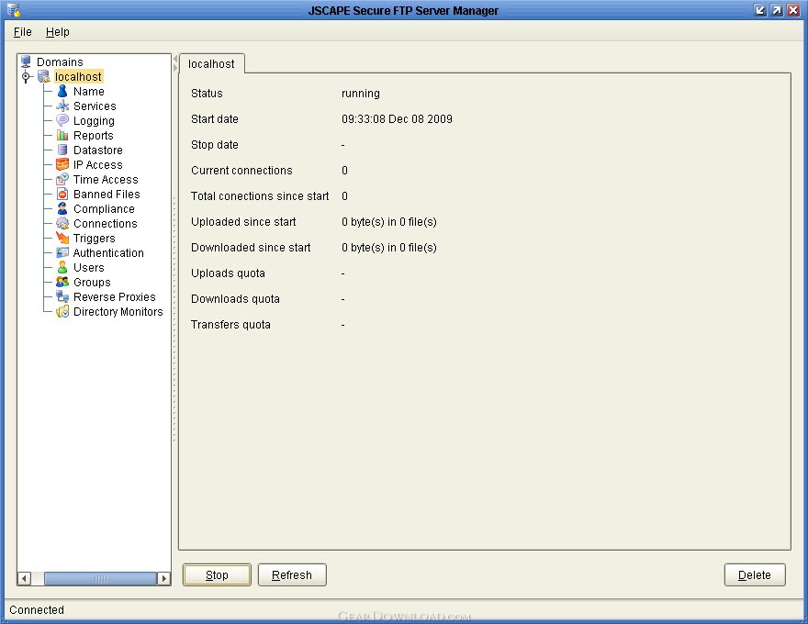
Task: Click the 'Stop date' label
Action: coord(214,145)
